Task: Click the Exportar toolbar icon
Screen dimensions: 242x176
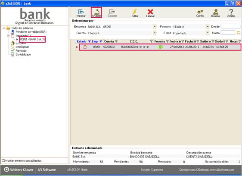Action: pyautogui.click(x=112, y=13)
